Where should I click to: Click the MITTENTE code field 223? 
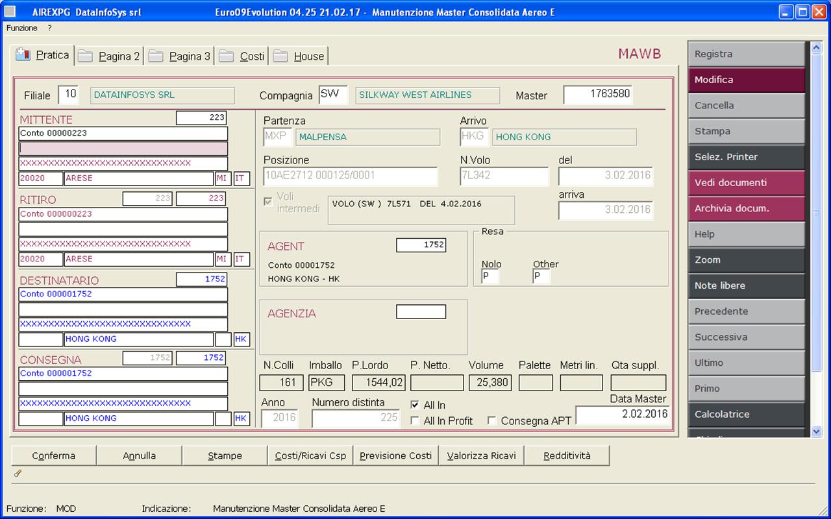[x=201, y=117]
